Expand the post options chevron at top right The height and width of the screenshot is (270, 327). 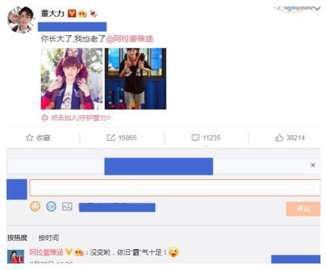317,8
